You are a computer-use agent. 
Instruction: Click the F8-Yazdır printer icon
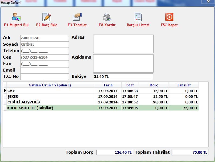click(107, 17)
